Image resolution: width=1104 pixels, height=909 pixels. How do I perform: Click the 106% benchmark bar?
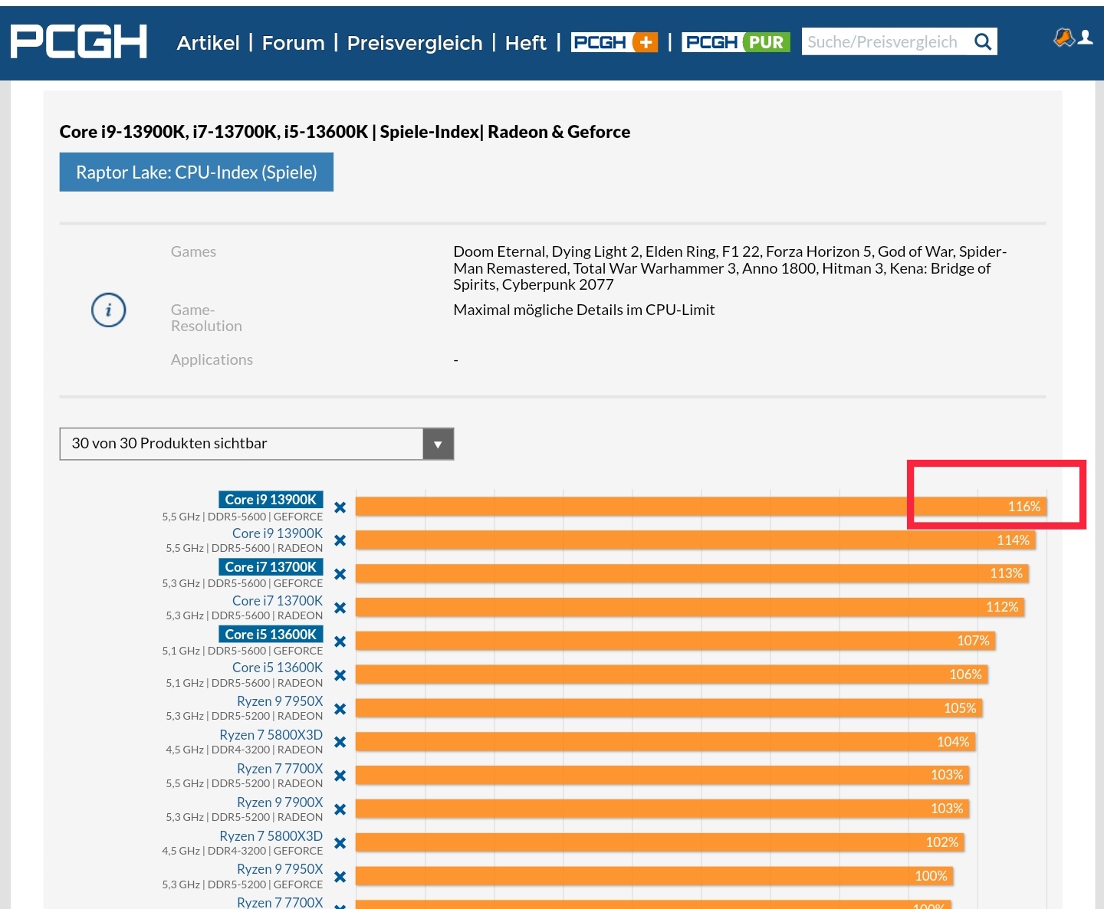coord(672,674)
